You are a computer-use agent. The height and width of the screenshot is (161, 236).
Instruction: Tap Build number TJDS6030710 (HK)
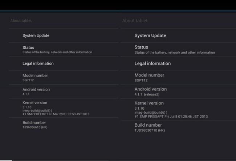(x=178, y=127)
